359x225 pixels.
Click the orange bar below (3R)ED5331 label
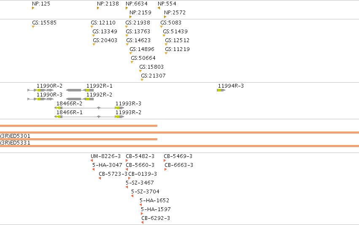tap(180, 146)
